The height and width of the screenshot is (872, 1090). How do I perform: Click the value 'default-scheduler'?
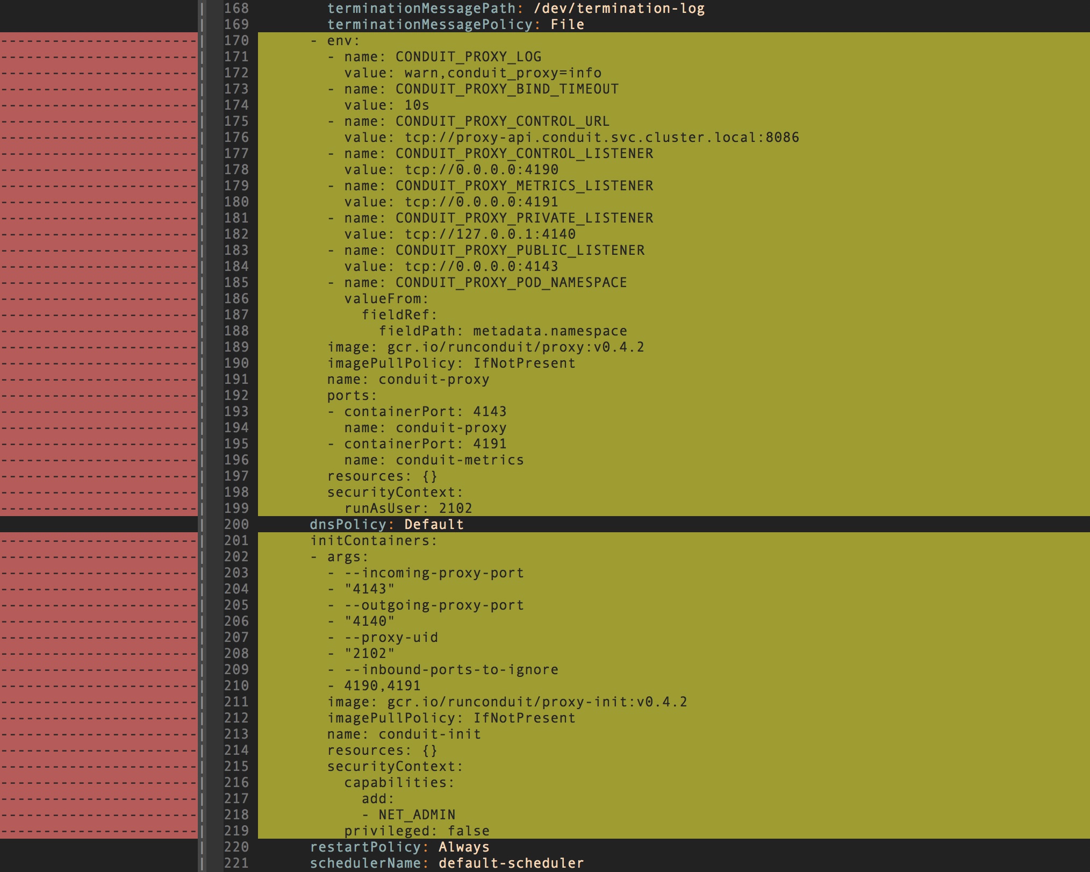512,863
